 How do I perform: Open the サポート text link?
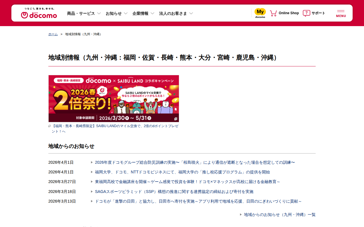tap(318, 13)
